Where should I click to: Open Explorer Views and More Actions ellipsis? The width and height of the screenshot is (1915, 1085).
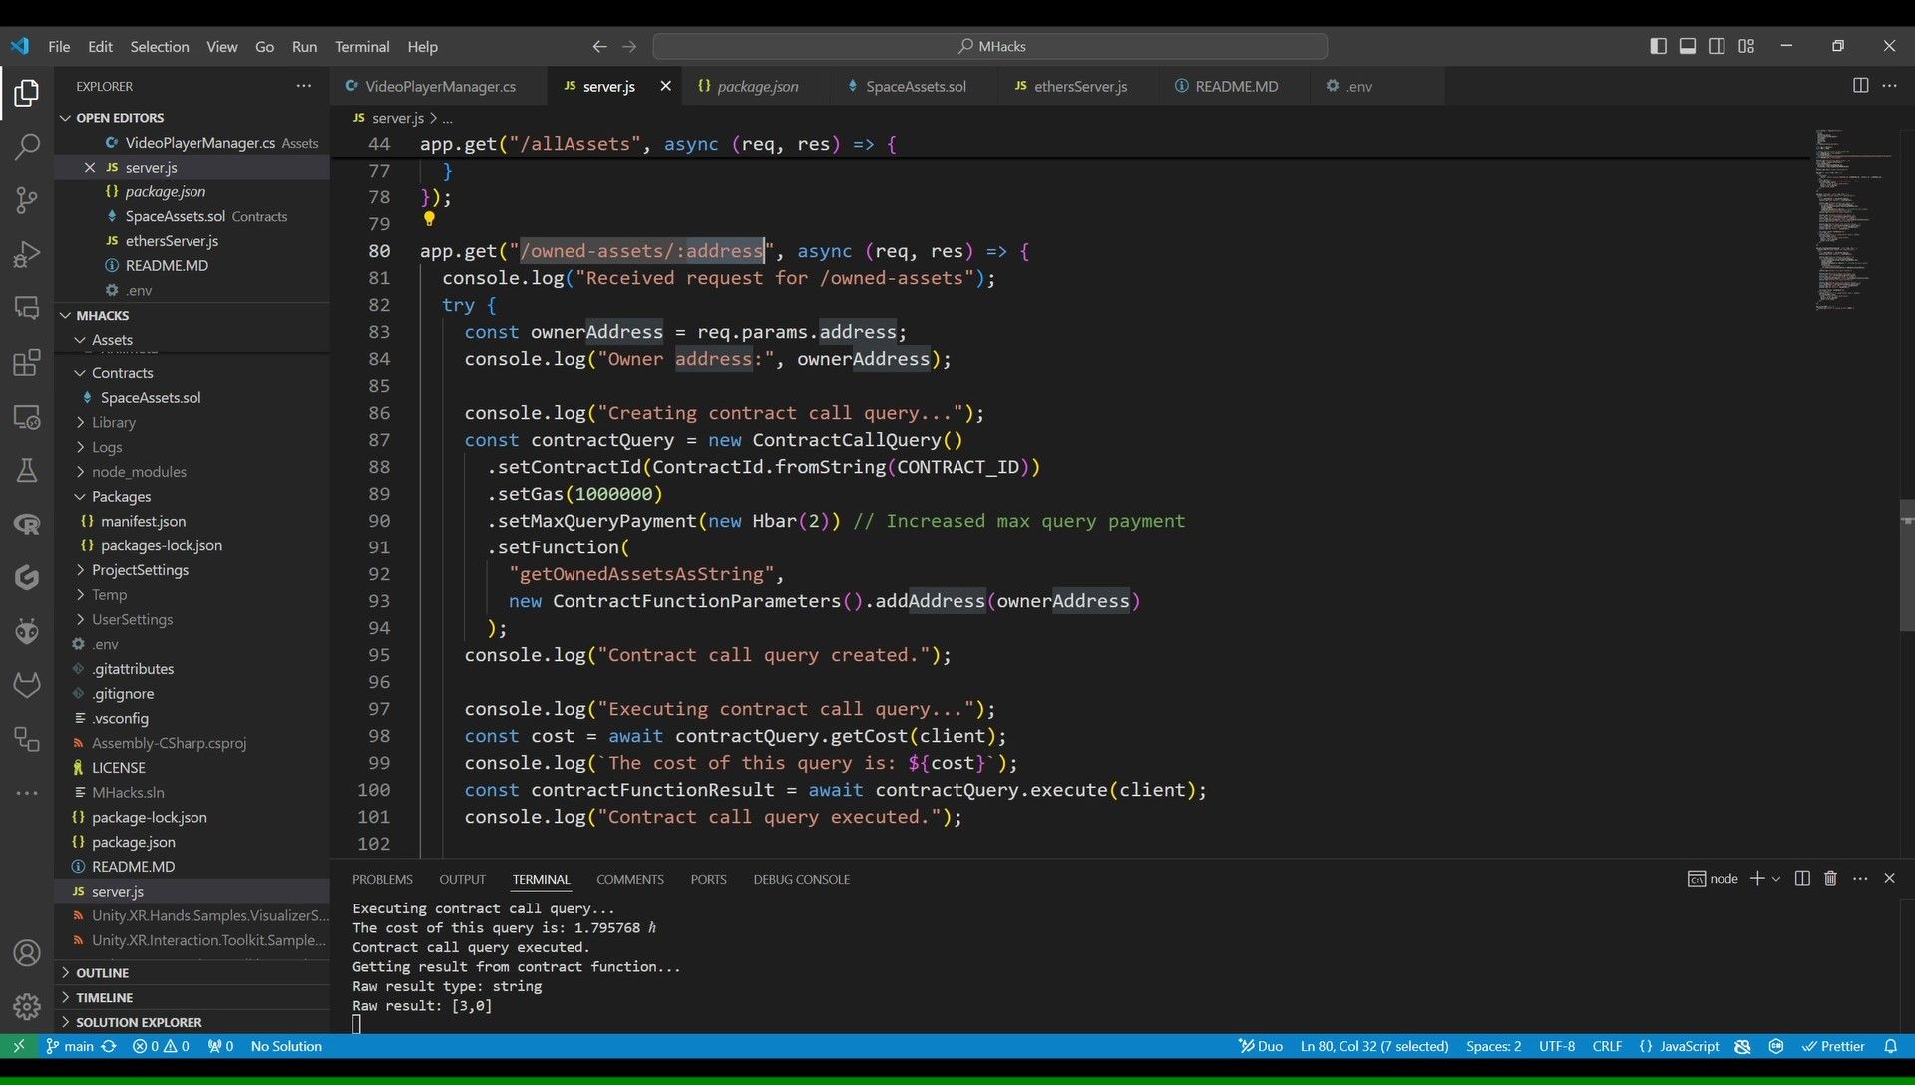tap(303, 86)
